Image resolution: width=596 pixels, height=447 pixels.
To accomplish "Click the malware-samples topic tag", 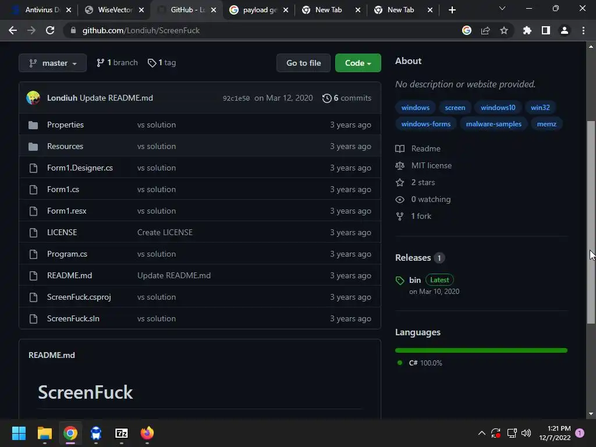I will (494, 124).
